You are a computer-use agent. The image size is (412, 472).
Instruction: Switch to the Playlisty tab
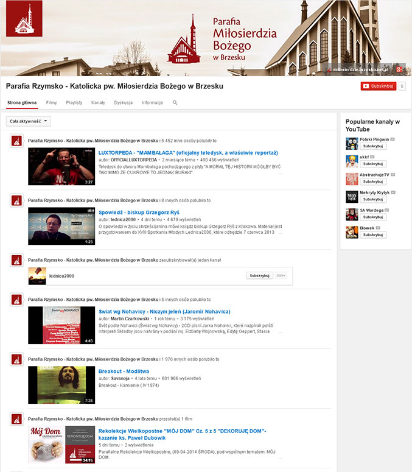pos(74,103)
